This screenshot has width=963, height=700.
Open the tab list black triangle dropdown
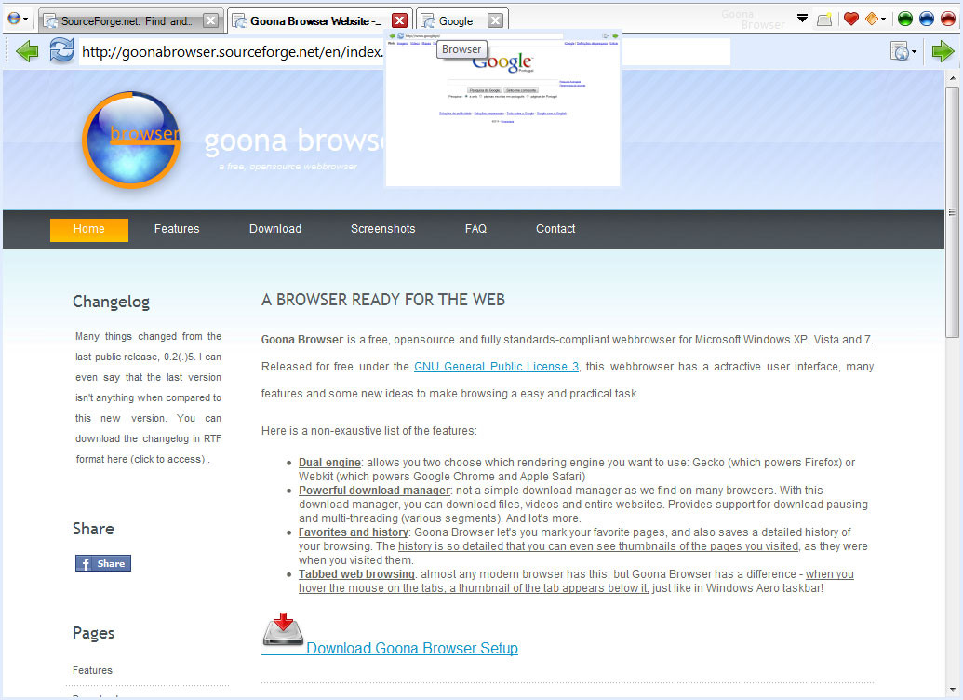pyautogui.click(x=802, y=19)
